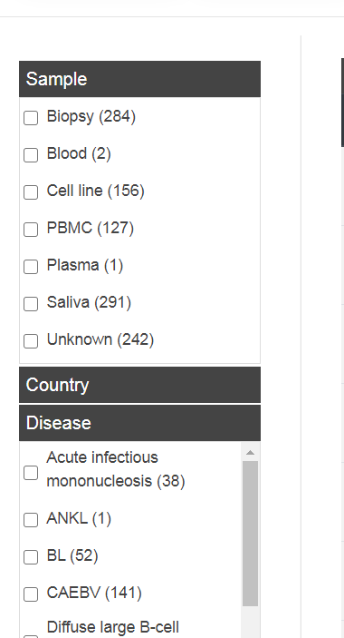
Task: Check the Saliva (291) filter box
Action: coord(31,304)
